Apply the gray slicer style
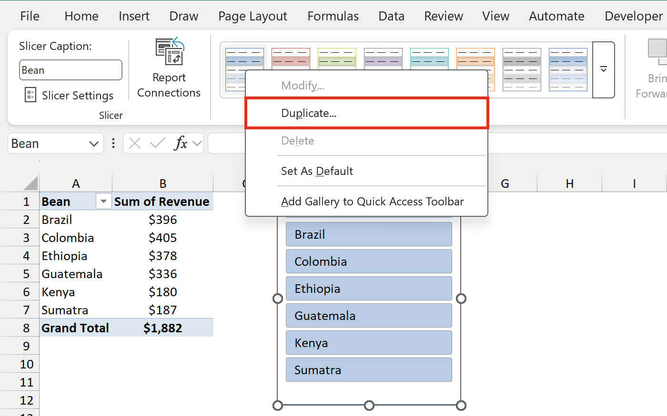Viewport: 667px width, 416px height. [522, 69]
